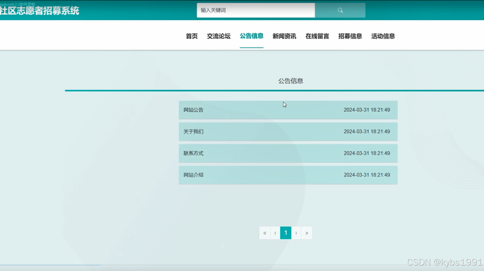Open the 网站公告 announcement row
The image size is (484, 271).
(x=288, y=110)
